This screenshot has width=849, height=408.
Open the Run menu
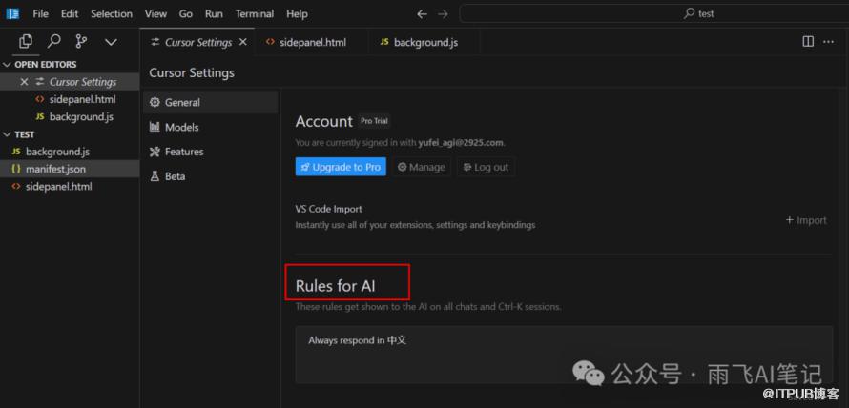(x=214, y=14)
